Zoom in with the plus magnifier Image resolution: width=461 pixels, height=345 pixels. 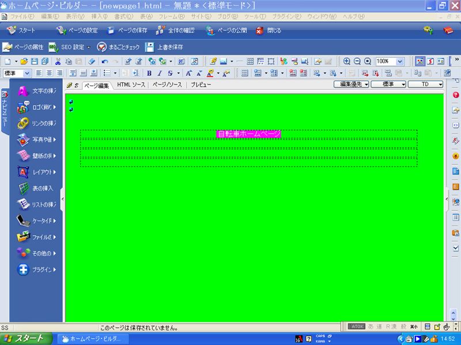pyautogui.click(x=347, y=62)
